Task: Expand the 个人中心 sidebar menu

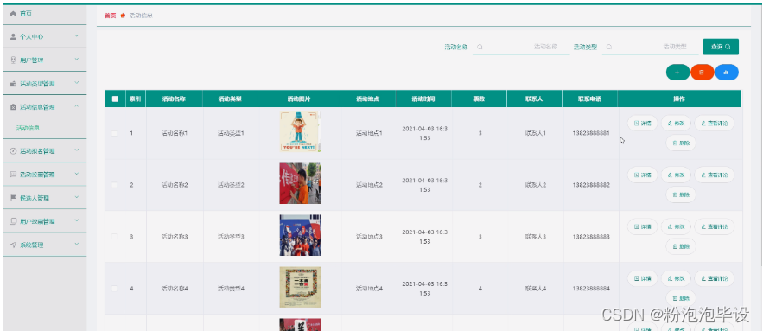Action: [x=45, y=36]
